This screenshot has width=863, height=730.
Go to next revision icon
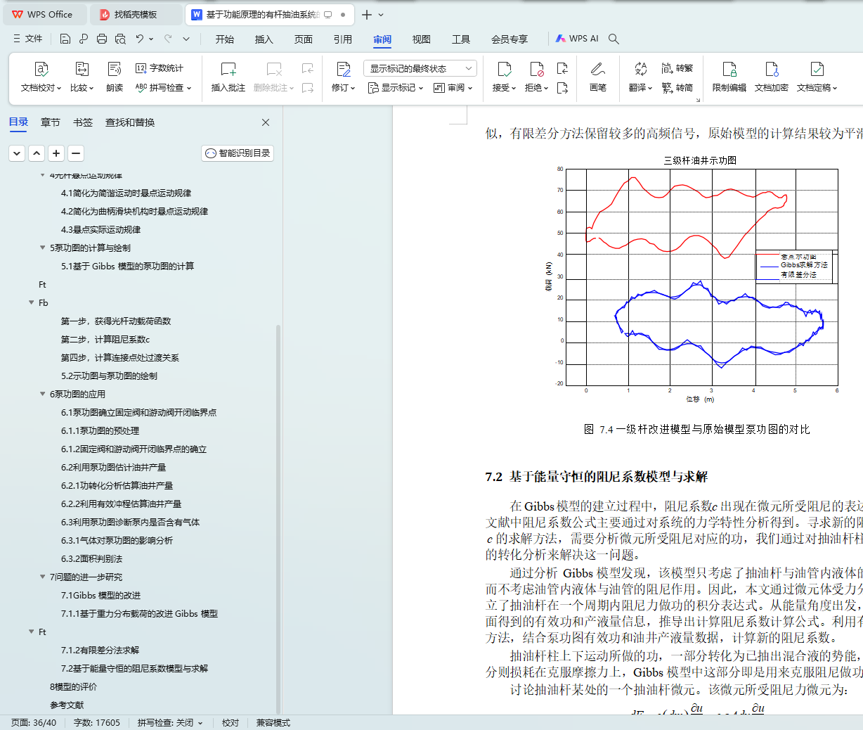[x=562, y=88]
